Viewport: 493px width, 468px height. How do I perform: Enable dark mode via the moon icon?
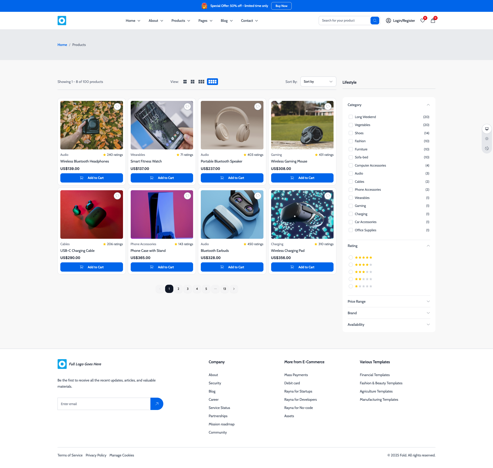pos(487,148)
